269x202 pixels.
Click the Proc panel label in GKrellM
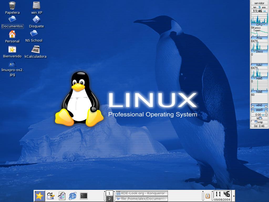[x=259, y=38]
